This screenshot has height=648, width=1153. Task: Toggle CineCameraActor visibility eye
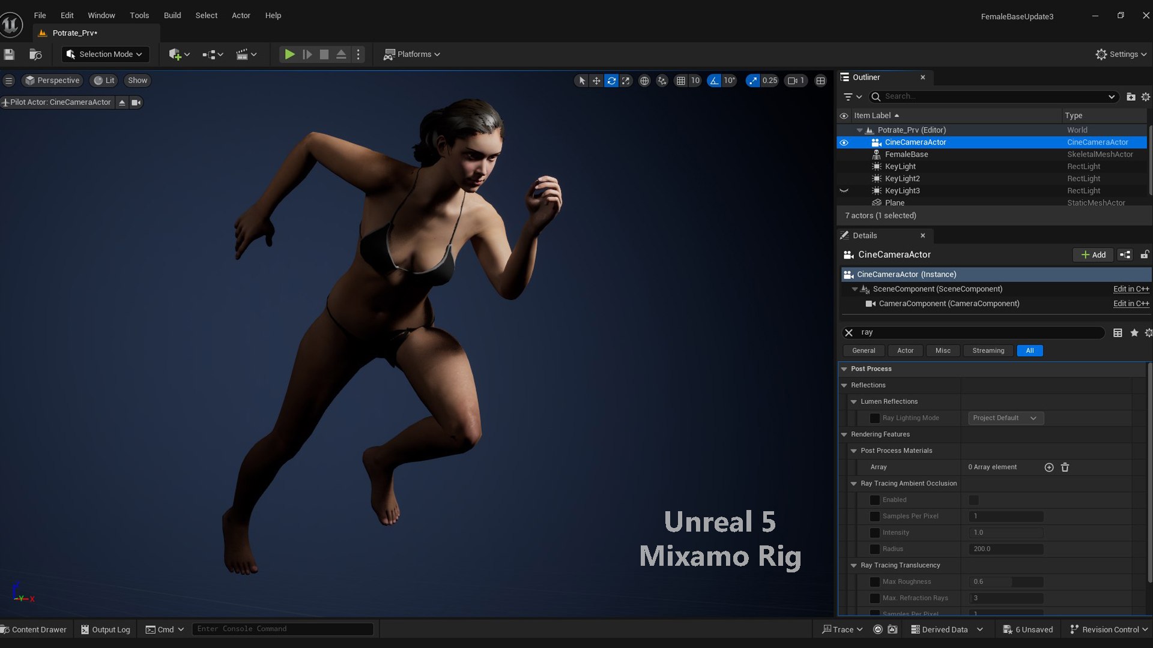(844, 143)
